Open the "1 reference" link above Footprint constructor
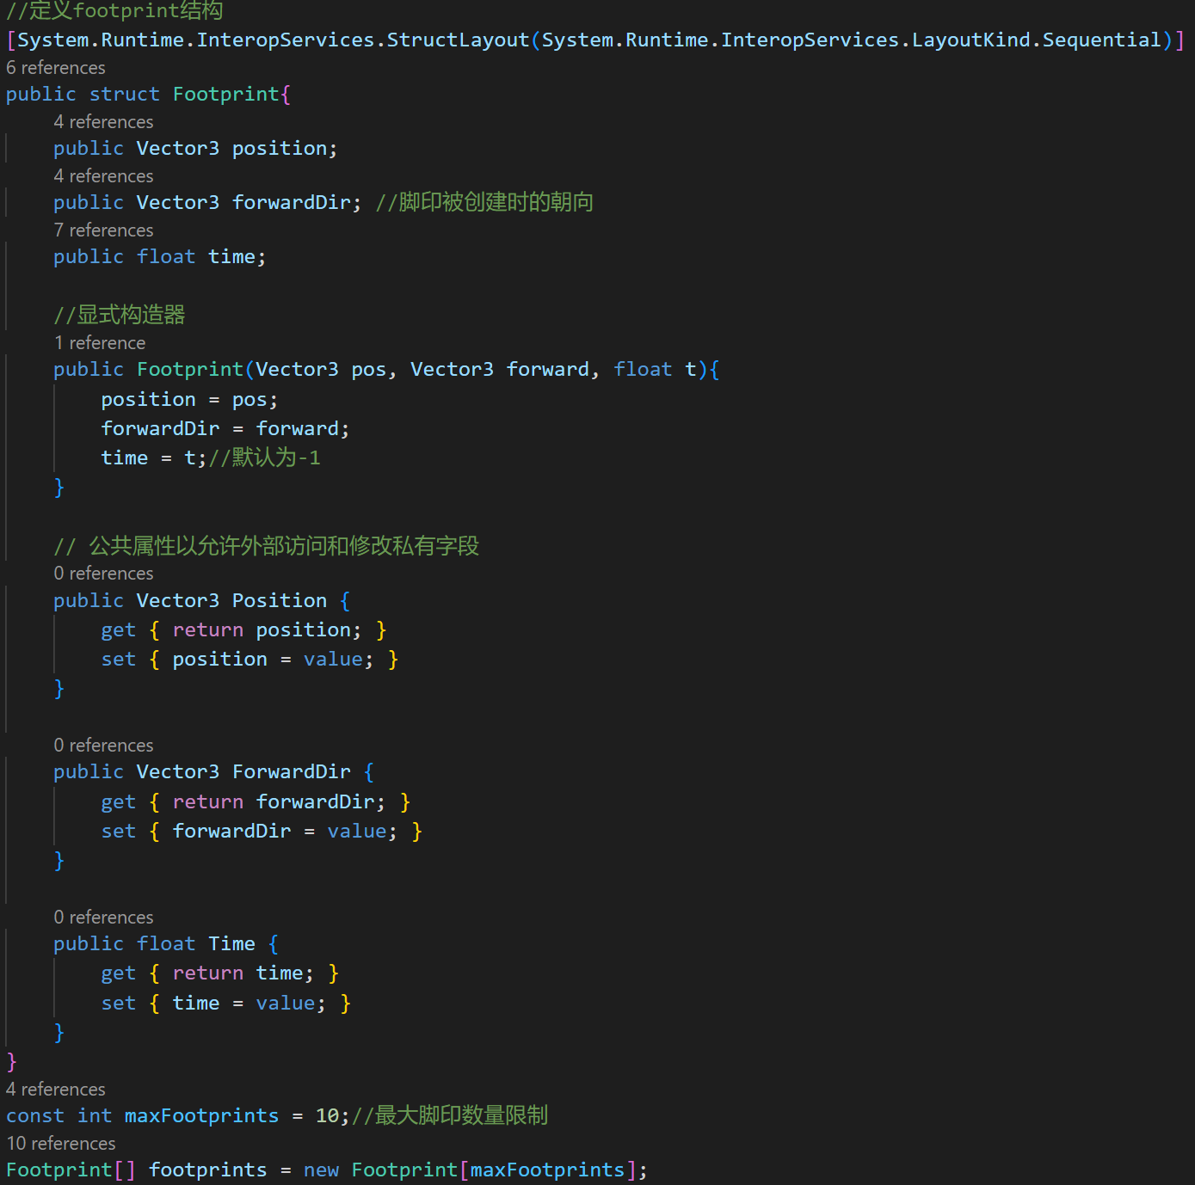This screenshot has height=1185, width=1195. (100, 342)
